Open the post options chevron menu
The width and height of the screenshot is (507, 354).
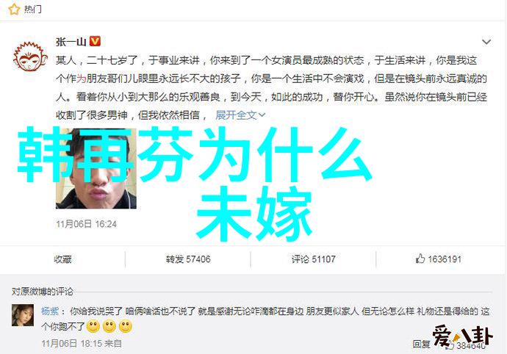tap(486, 42)
